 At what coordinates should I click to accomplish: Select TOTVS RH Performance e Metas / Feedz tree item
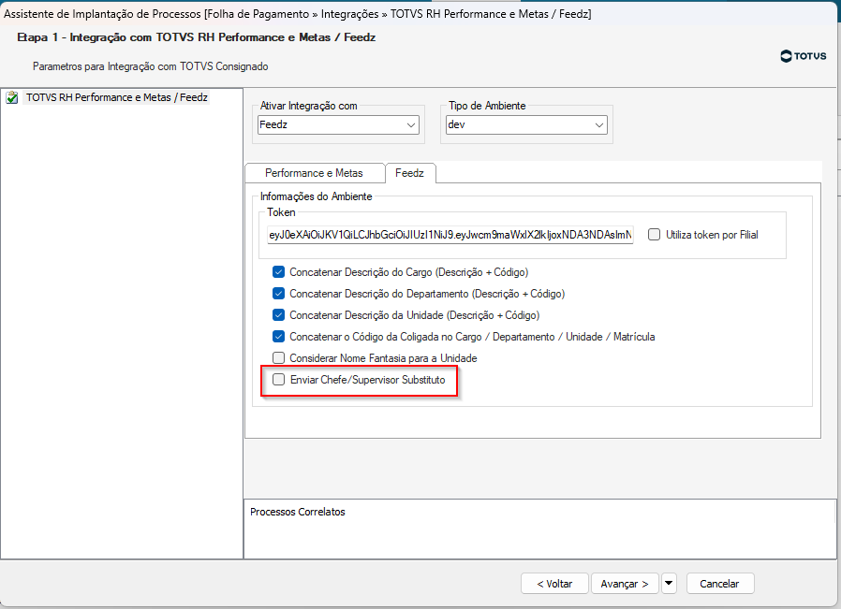coord(117,97)
